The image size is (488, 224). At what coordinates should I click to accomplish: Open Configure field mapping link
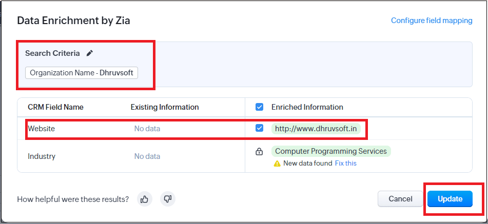(432, 21)
